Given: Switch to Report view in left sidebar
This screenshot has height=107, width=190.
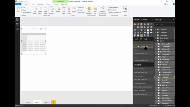Looking at the screenshot, I should coord(17,20).
